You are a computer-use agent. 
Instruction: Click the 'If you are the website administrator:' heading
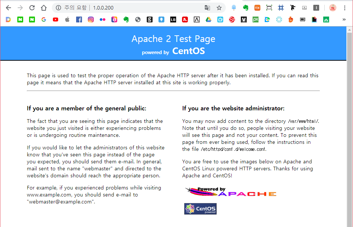(233, 108)
